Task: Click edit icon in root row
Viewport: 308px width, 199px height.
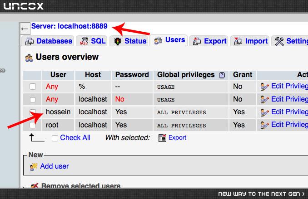Action: [x=264, y=125]
